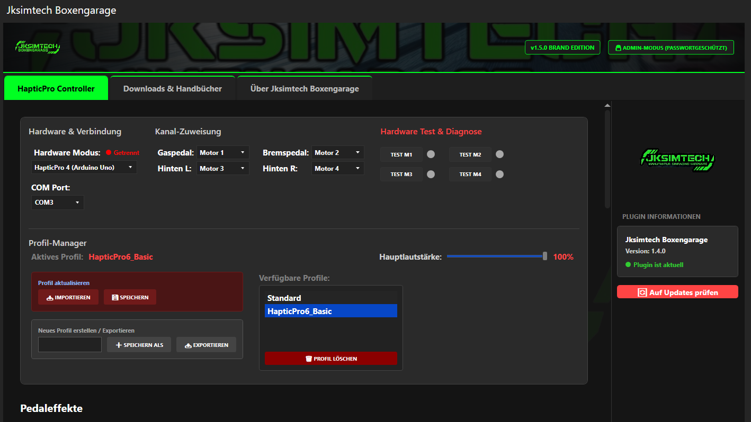Open the COM Port dropdown showing COM3

[x=58, y=202]
